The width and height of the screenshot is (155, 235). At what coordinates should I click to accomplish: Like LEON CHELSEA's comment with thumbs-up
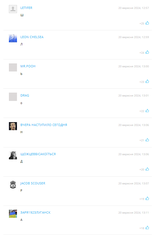147,52
